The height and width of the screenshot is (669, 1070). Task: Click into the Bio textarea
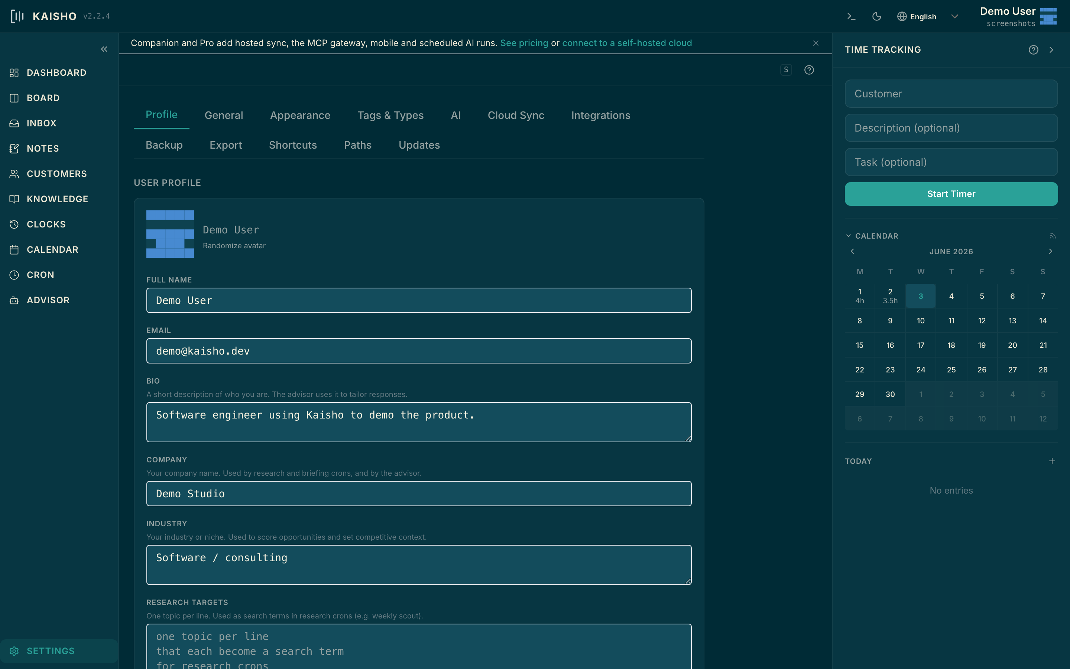[x=419, y=422]
